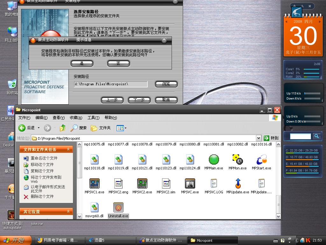This screenshot has height=245, width=326.
Task: Click publish this file to Web task
Action: [x=43, y=179]
